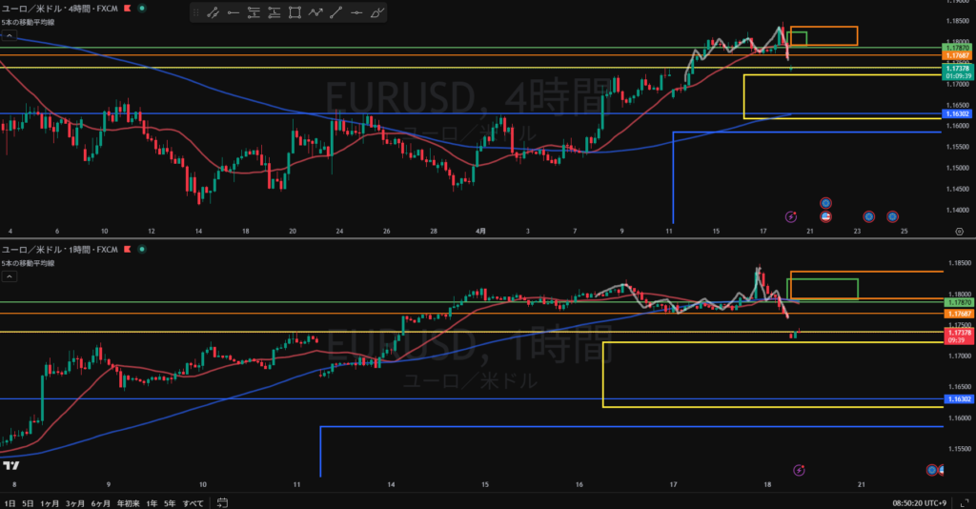Click the すべて range button
Screen dimensions: 976x509
(x=193, y=501)
